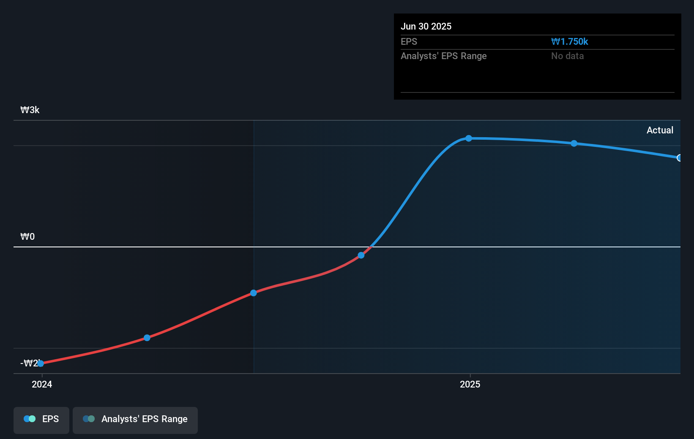Screen dimensions: 694x439
Task: Switch to the Actual section of the chart
Action: tap(660, 130)
